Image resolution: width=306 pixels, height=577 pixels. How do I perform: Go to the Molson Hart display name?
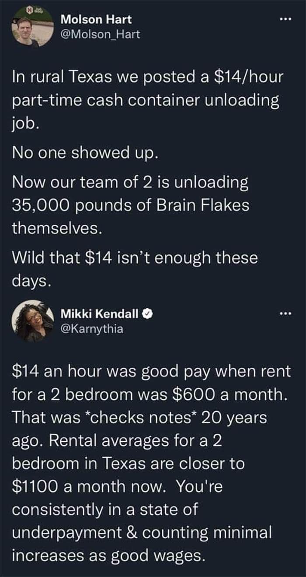tap(96, 20)
